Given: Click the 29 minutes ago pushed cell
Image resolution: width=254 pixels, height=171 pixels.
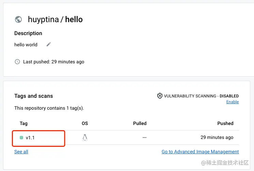Looking at the screenshot, I should (217, 138).
